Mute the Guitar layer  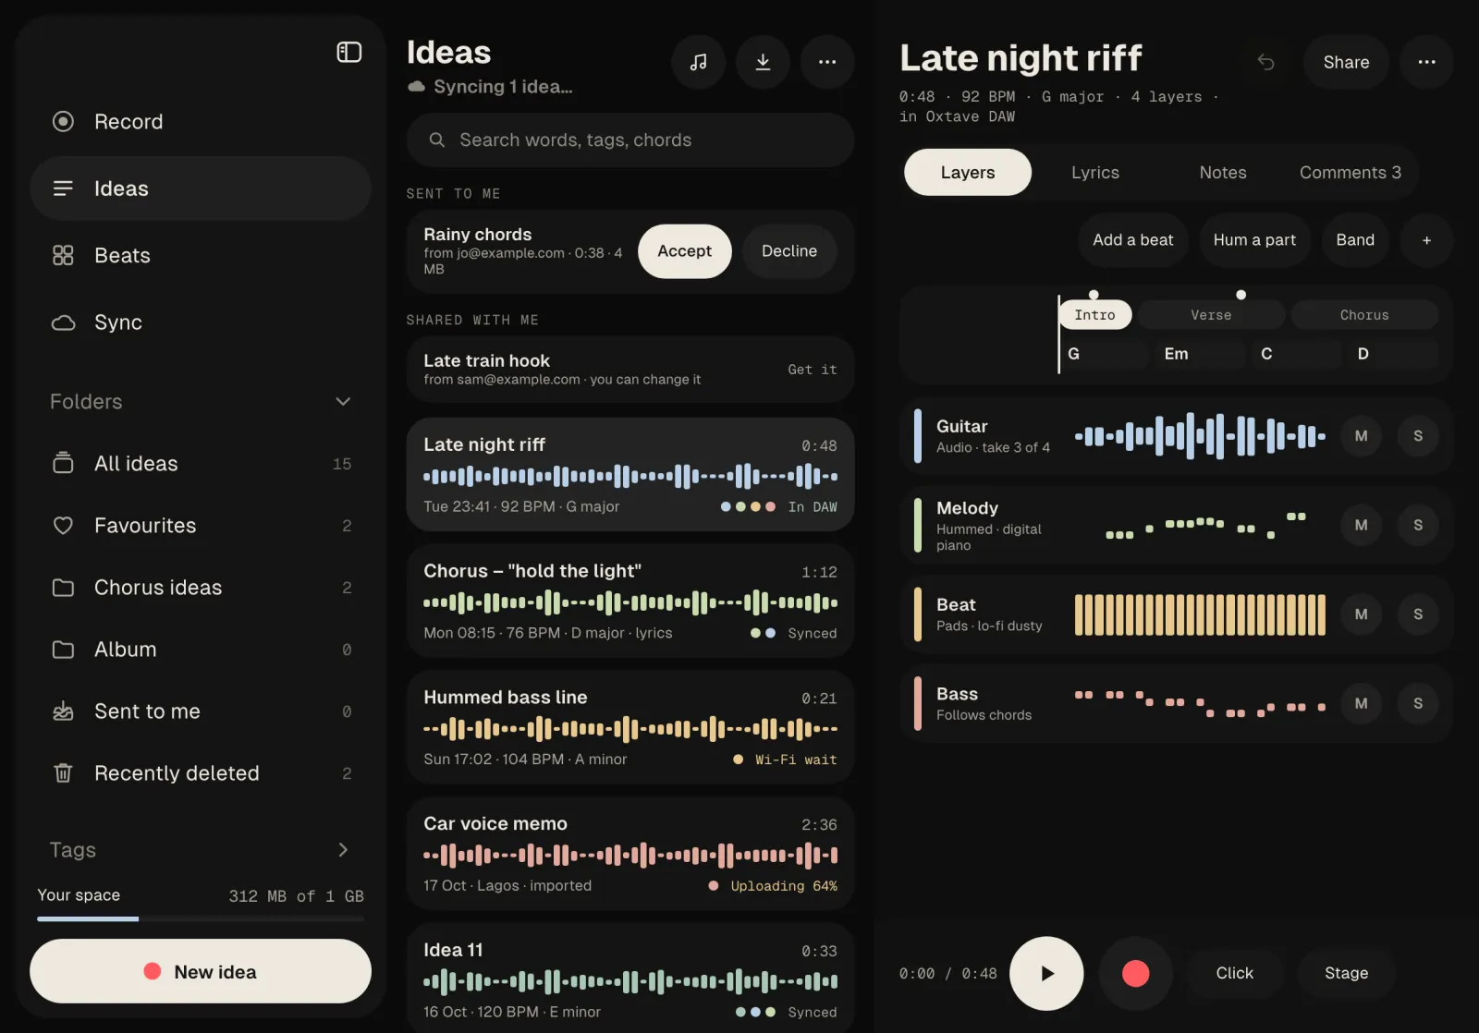1361,436
